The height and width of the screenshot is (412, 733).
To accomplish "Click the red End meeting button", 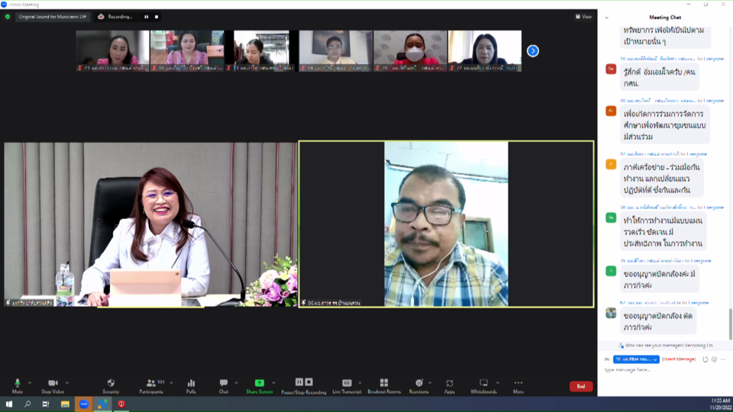I will point(581,386).
